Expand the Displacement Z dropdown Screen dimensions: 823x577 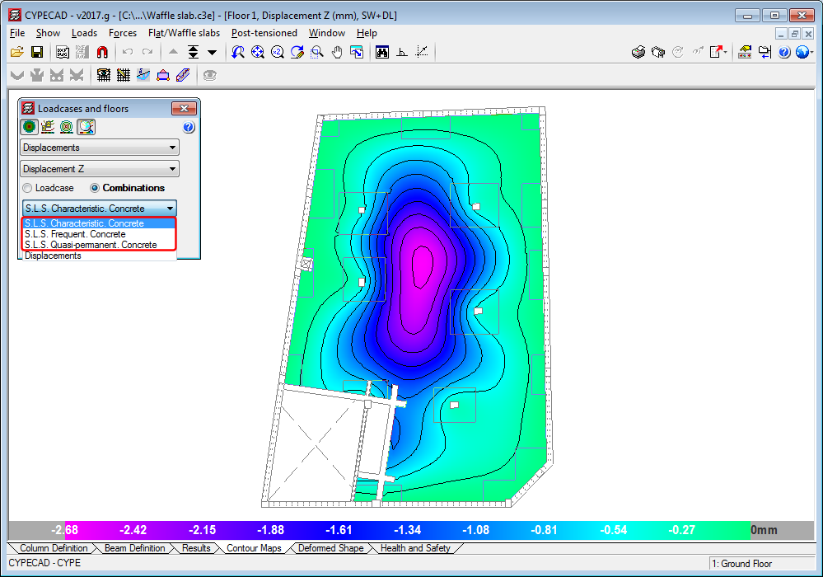pyautogui.click(x=100, y=169)
